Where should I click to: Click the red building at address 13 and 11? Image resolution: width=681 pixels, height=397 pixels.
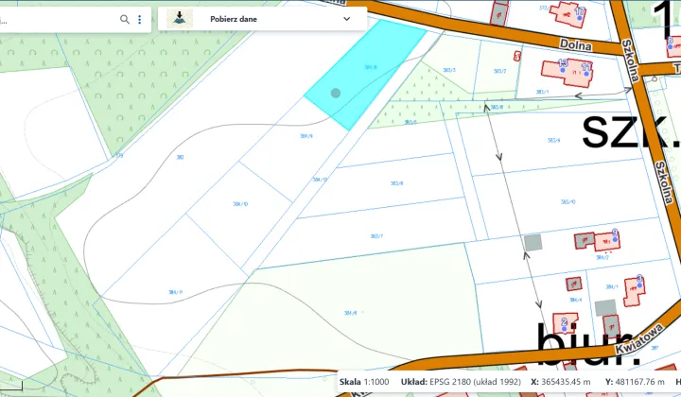567,73
